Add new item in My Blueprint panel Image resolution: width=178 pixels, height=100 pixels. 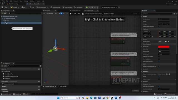pos(4,66)
